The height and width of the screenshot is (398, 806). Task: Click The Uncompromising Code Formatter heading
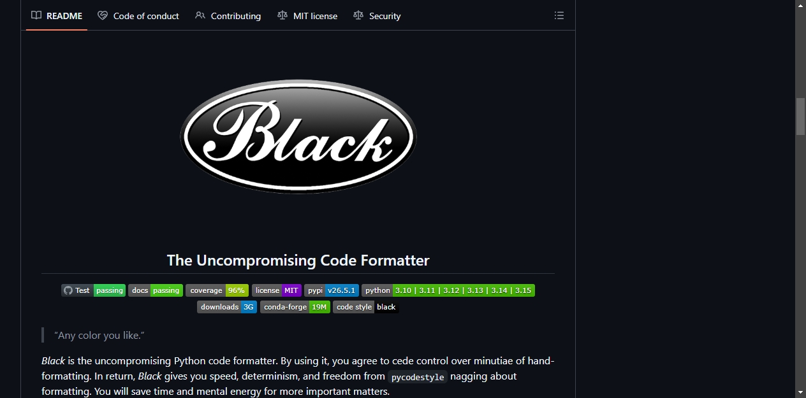click(x=298, y=260)
